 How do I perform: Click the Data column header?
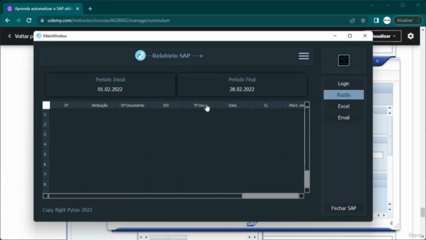point(232,105)
